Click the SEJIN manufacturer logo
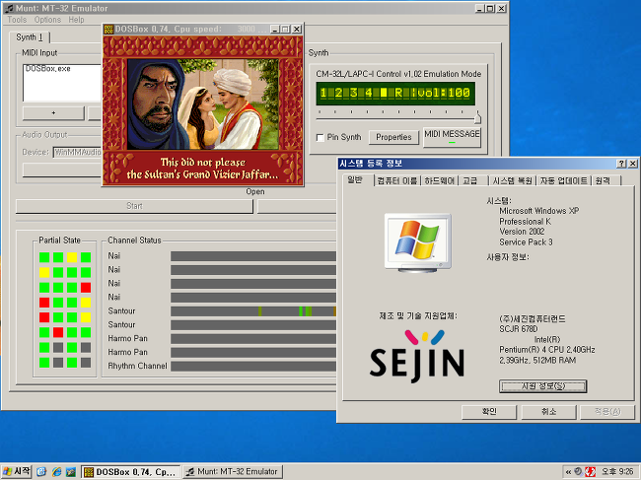 [x=417, y=356]
